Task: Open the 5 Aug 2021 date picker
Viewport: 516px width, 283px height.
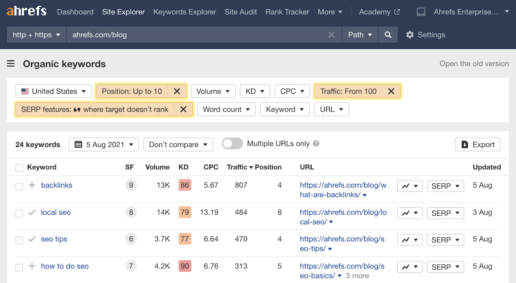Action: (x=104, y=144)
